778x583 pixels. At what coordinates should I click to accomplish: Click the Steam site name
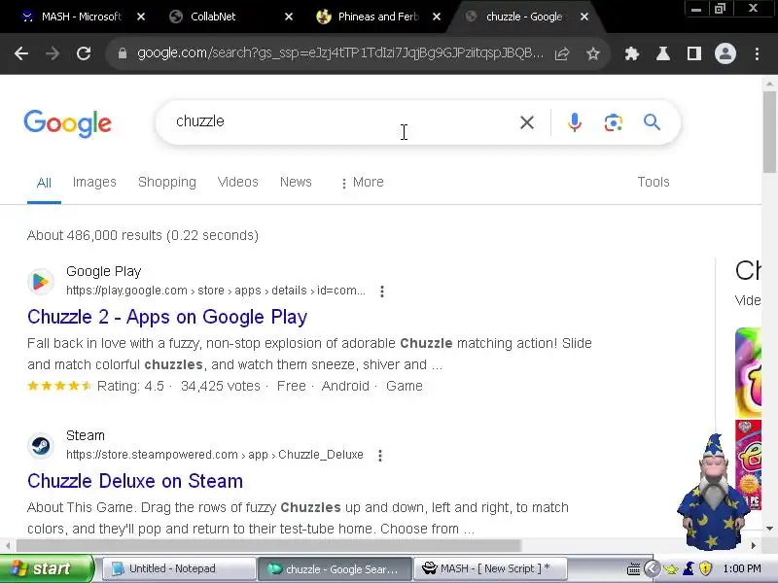tap(86, 435)
